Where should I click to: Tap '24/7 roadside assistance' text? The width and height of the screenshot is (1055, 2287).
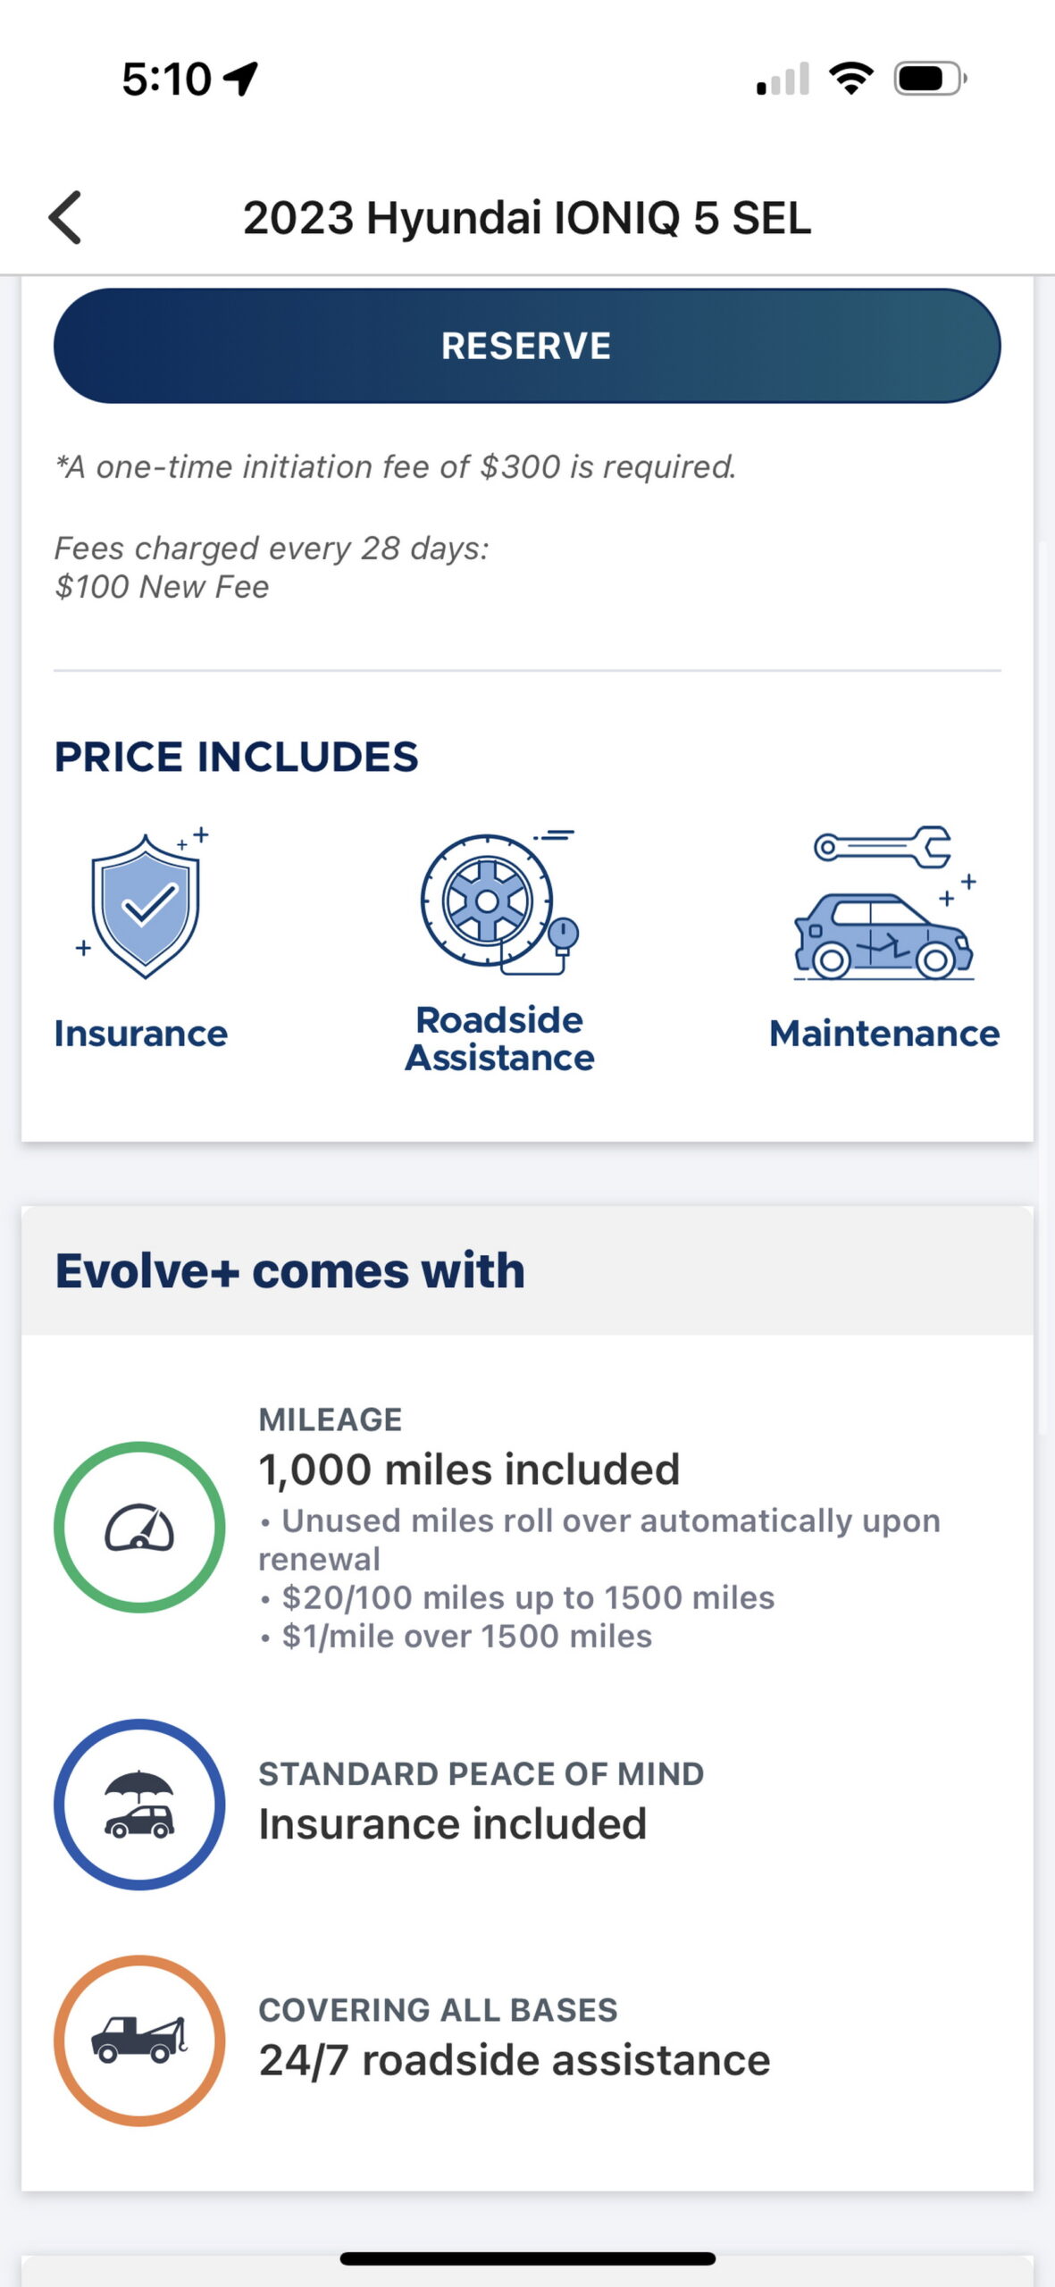[514, 2060]
